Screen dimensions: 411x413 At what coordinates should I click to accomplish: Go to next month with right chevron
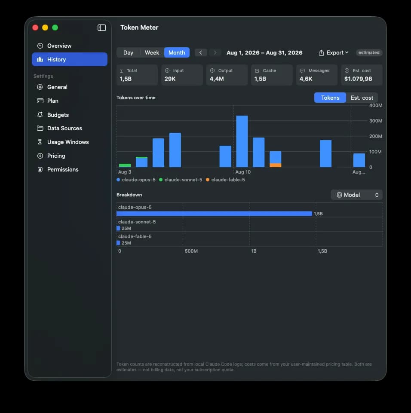point(215,53)
